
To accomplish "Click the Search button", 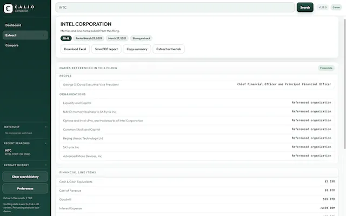I will coord(305,8).
